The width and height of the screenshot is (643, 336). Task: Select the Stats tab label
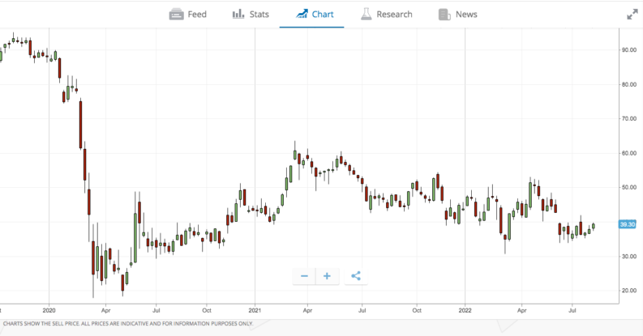[x=259, y=15]
